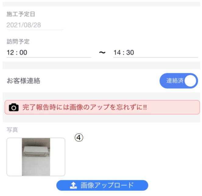Viewport: 202px width, 196px height.
Task: Click the 訪問予定 label
Action: [18, 42]
